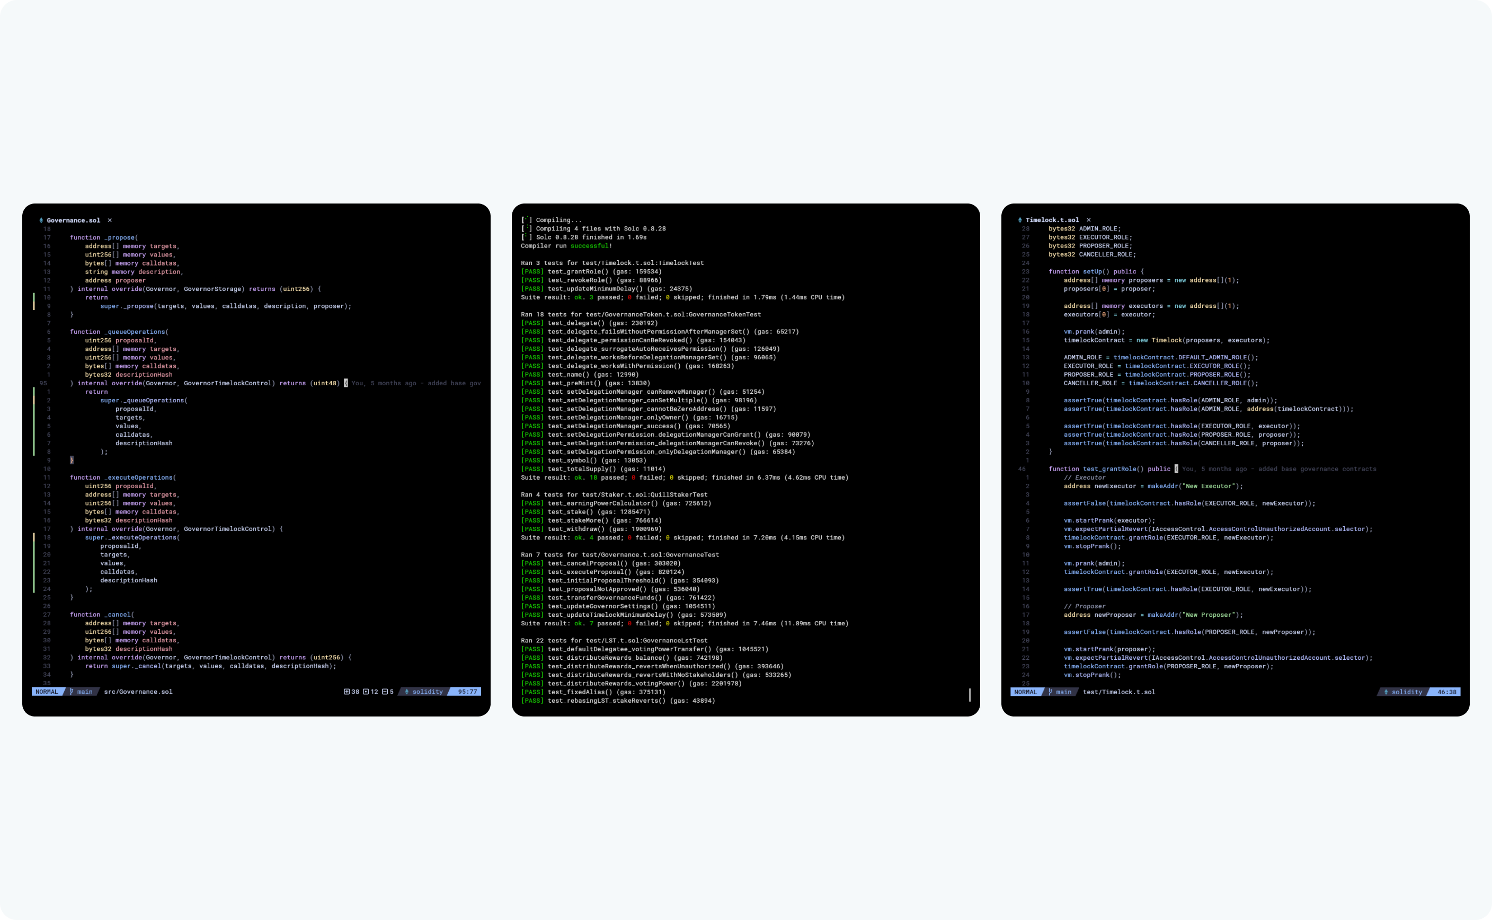The image size is (1492, 920).
Task: Switch to the Governance.sol tab
Action: click(x=73, y=220)
